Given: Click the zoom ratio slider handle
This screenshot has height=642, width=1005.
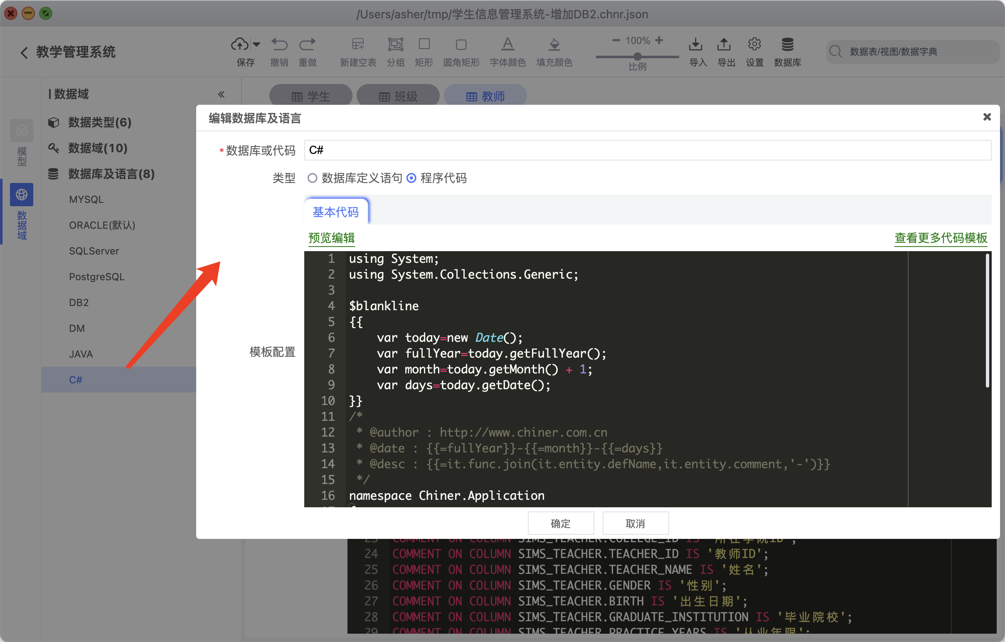Looking at the screenshot, I should pyautogui.click(x=637, y=57).
